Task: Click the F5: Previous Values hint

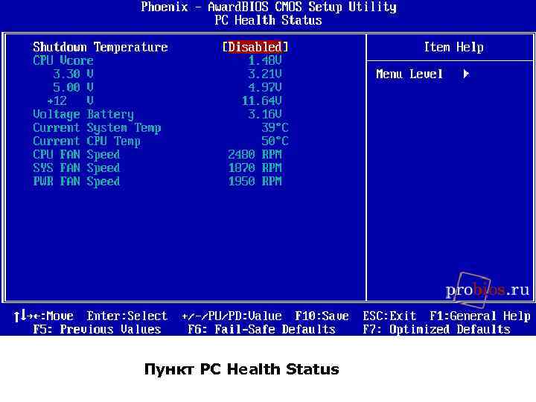Action: [97, 329]
